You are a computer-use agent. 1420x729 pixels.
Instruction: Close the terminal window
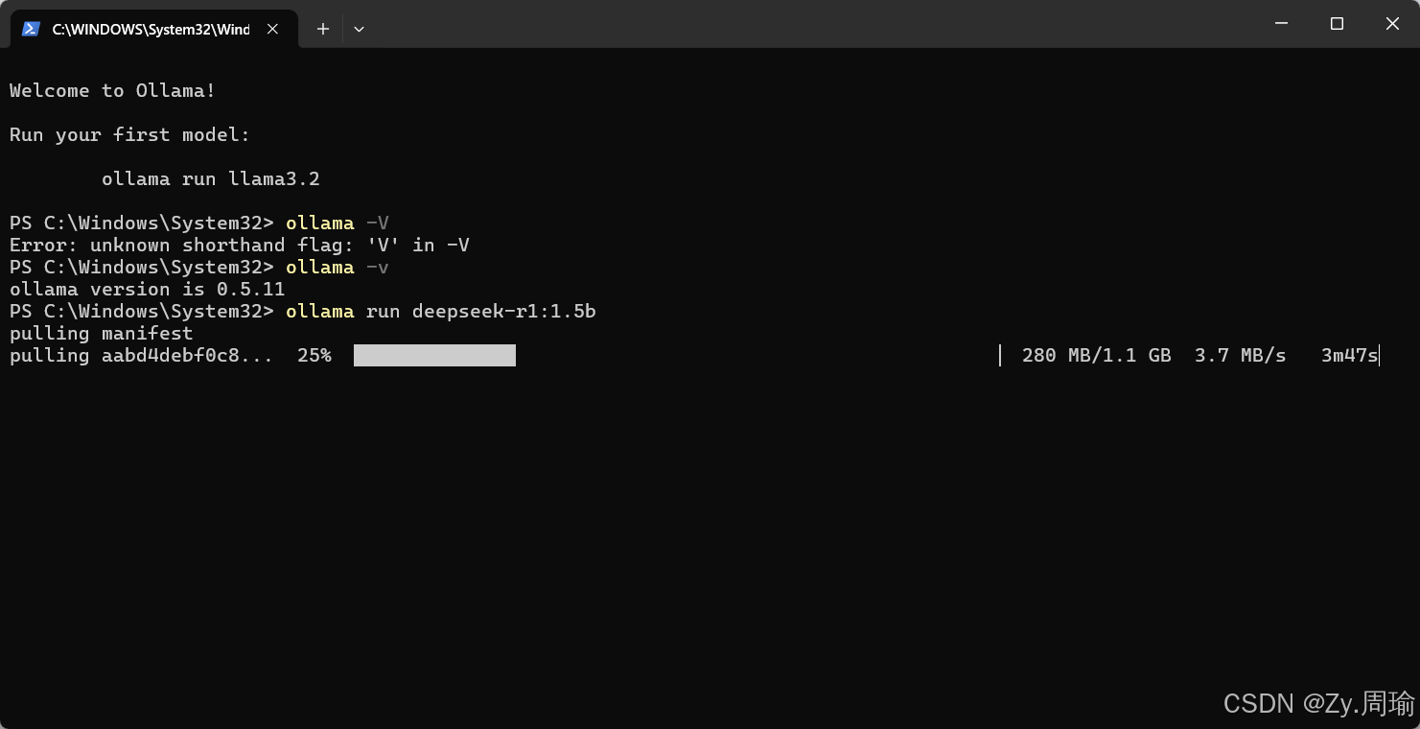[x=1392, y=24]
